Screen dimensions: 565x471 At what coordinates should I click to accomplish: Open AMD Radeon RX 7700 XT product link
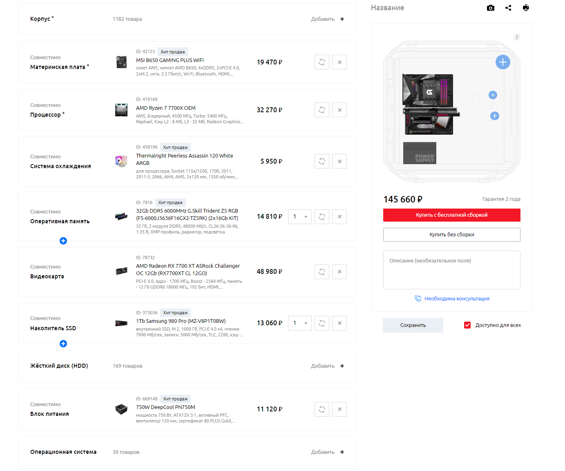pyautogui.click(x=188, y=269)
